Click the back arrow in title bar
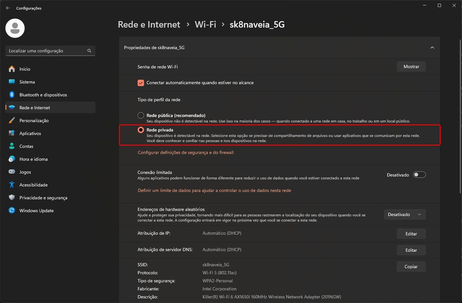 pyautogui.click(x=8, y=8)
